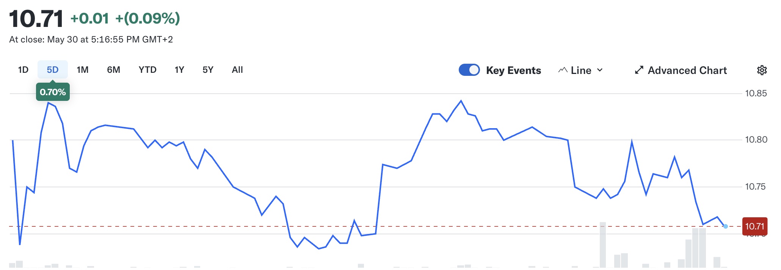Click the Advanced Chart expand arrows icon
The width and height of the screenshot is (781, 270).
pyautogui.click(x=639, y=70)
